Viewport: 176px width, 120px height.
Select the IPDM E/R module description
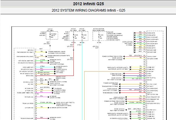(x=115, y=36)
